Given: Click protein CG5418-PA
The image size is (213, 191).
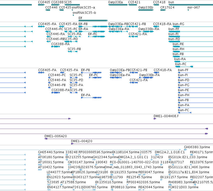Looking at the screenshot, I should [x=156, y=73].
